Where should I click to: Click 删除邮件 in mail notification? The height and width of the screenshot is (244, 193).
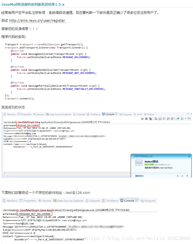pyautogui.click(x=139, y=176)
